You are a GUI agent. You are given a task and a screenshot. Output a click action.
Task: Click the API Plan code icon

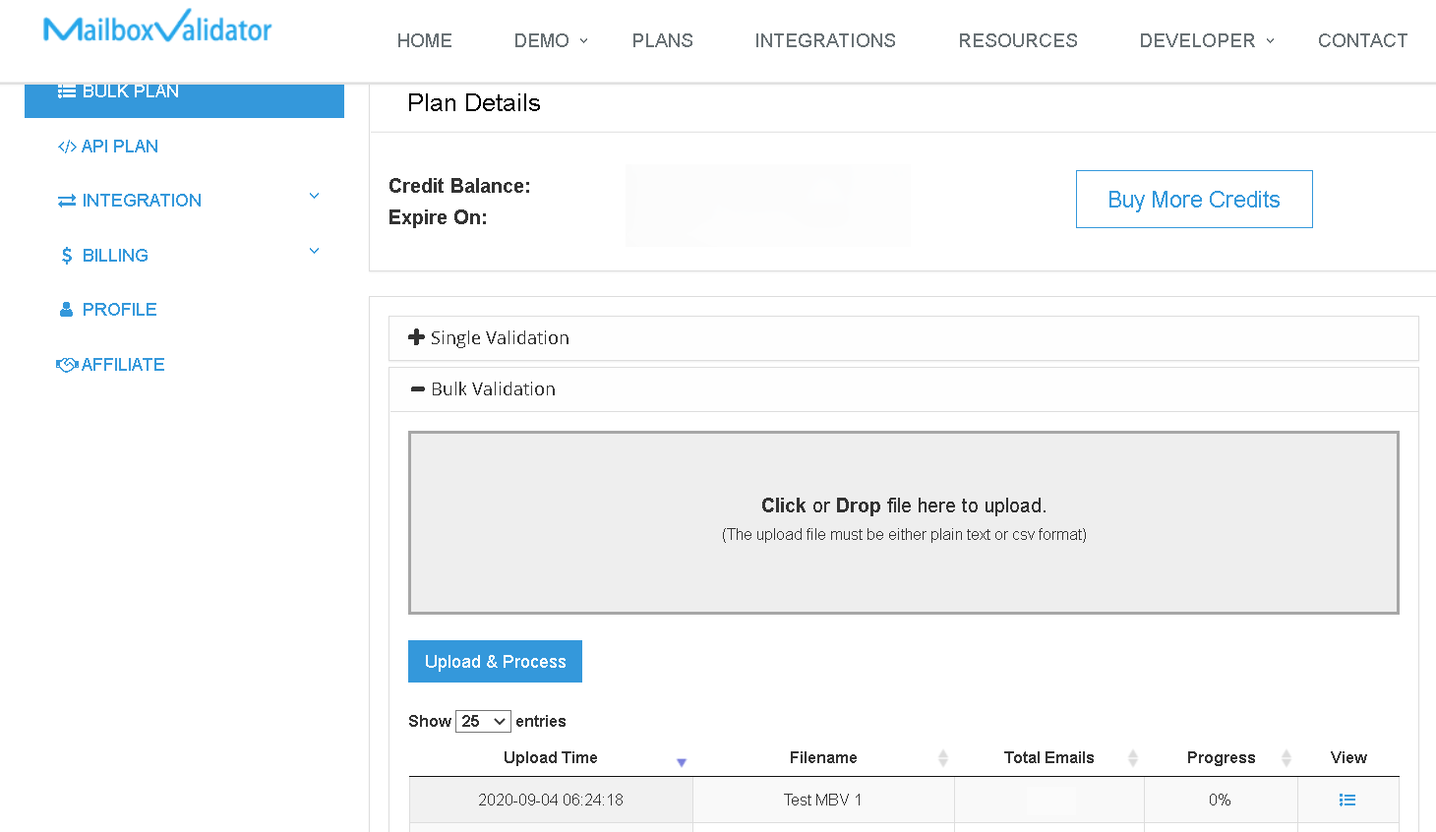(x=67, y=147)
